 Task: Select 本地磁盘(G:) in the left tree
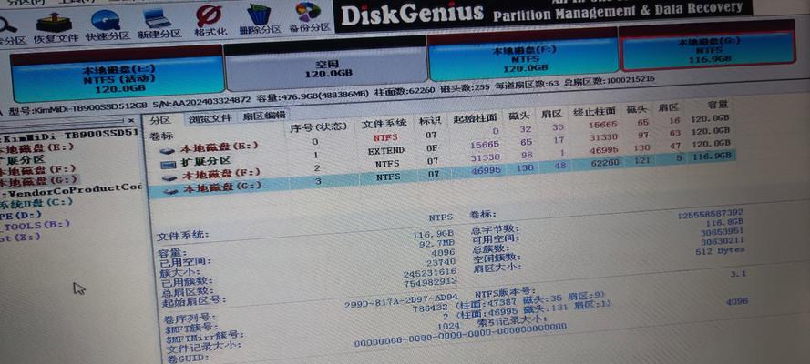39,181
